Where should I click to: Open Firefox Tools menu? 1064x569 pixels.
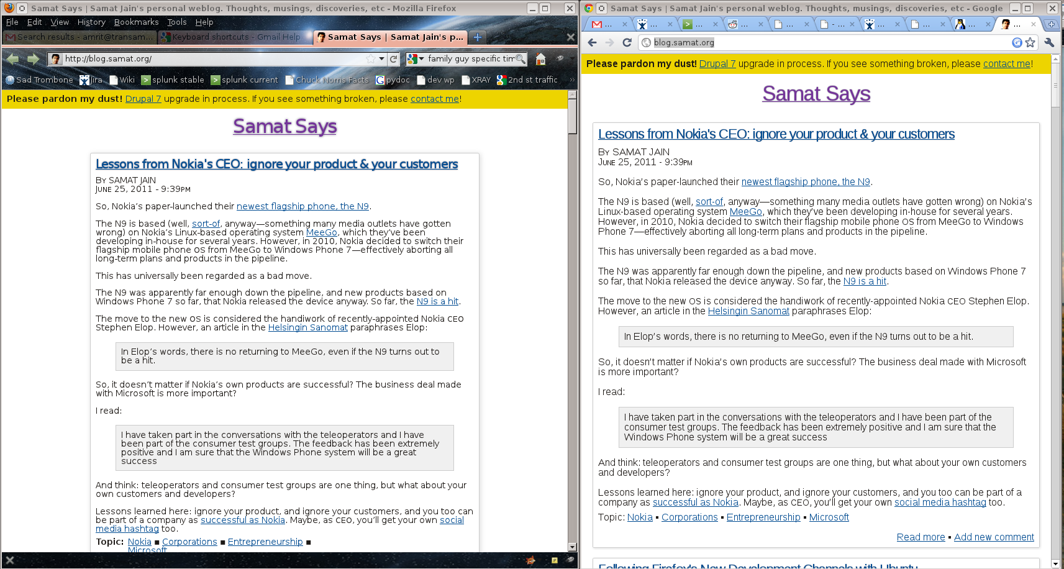pos(176,22)
